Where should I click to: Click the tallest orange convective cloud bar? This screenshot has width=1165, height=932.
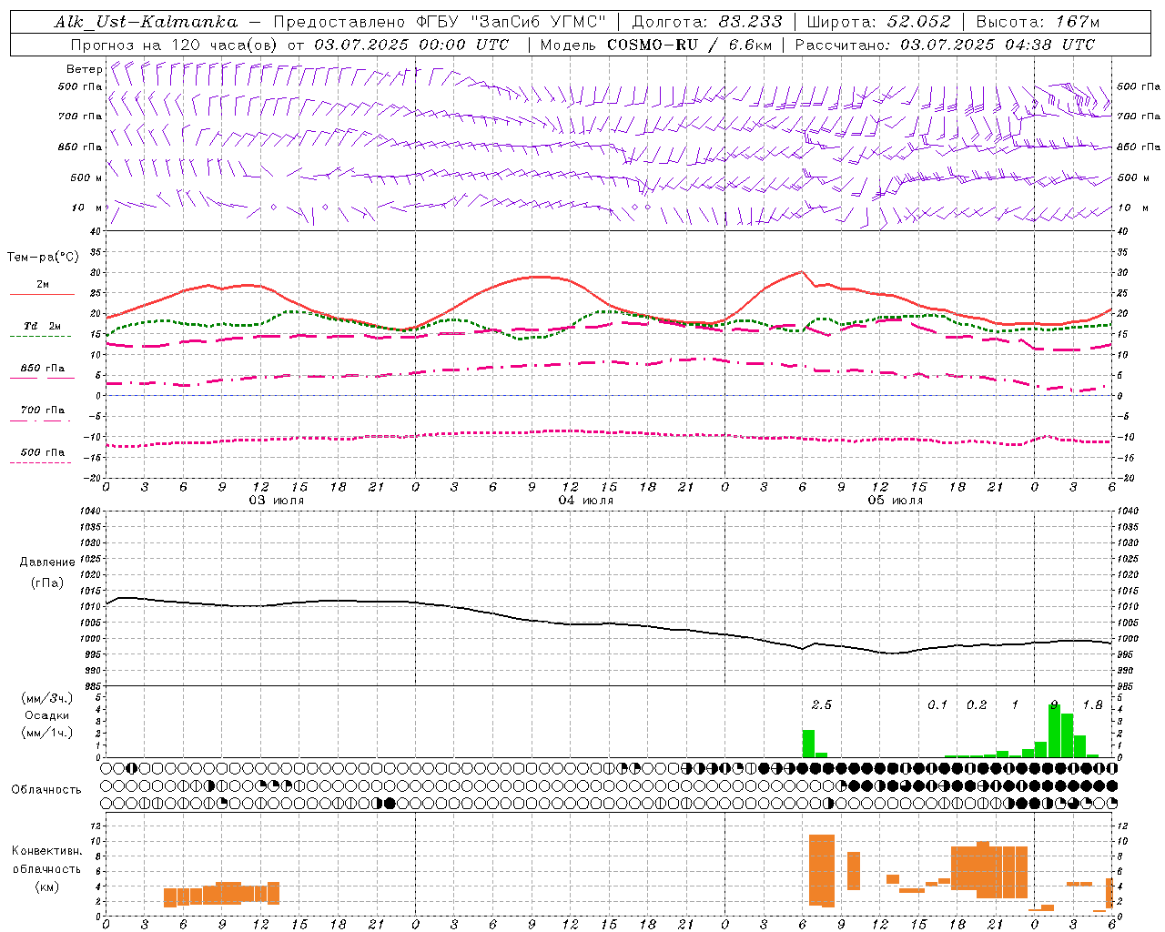[821, 870]
